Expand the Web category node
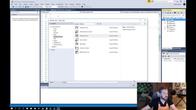196x110 pixels. pos(52,35)
